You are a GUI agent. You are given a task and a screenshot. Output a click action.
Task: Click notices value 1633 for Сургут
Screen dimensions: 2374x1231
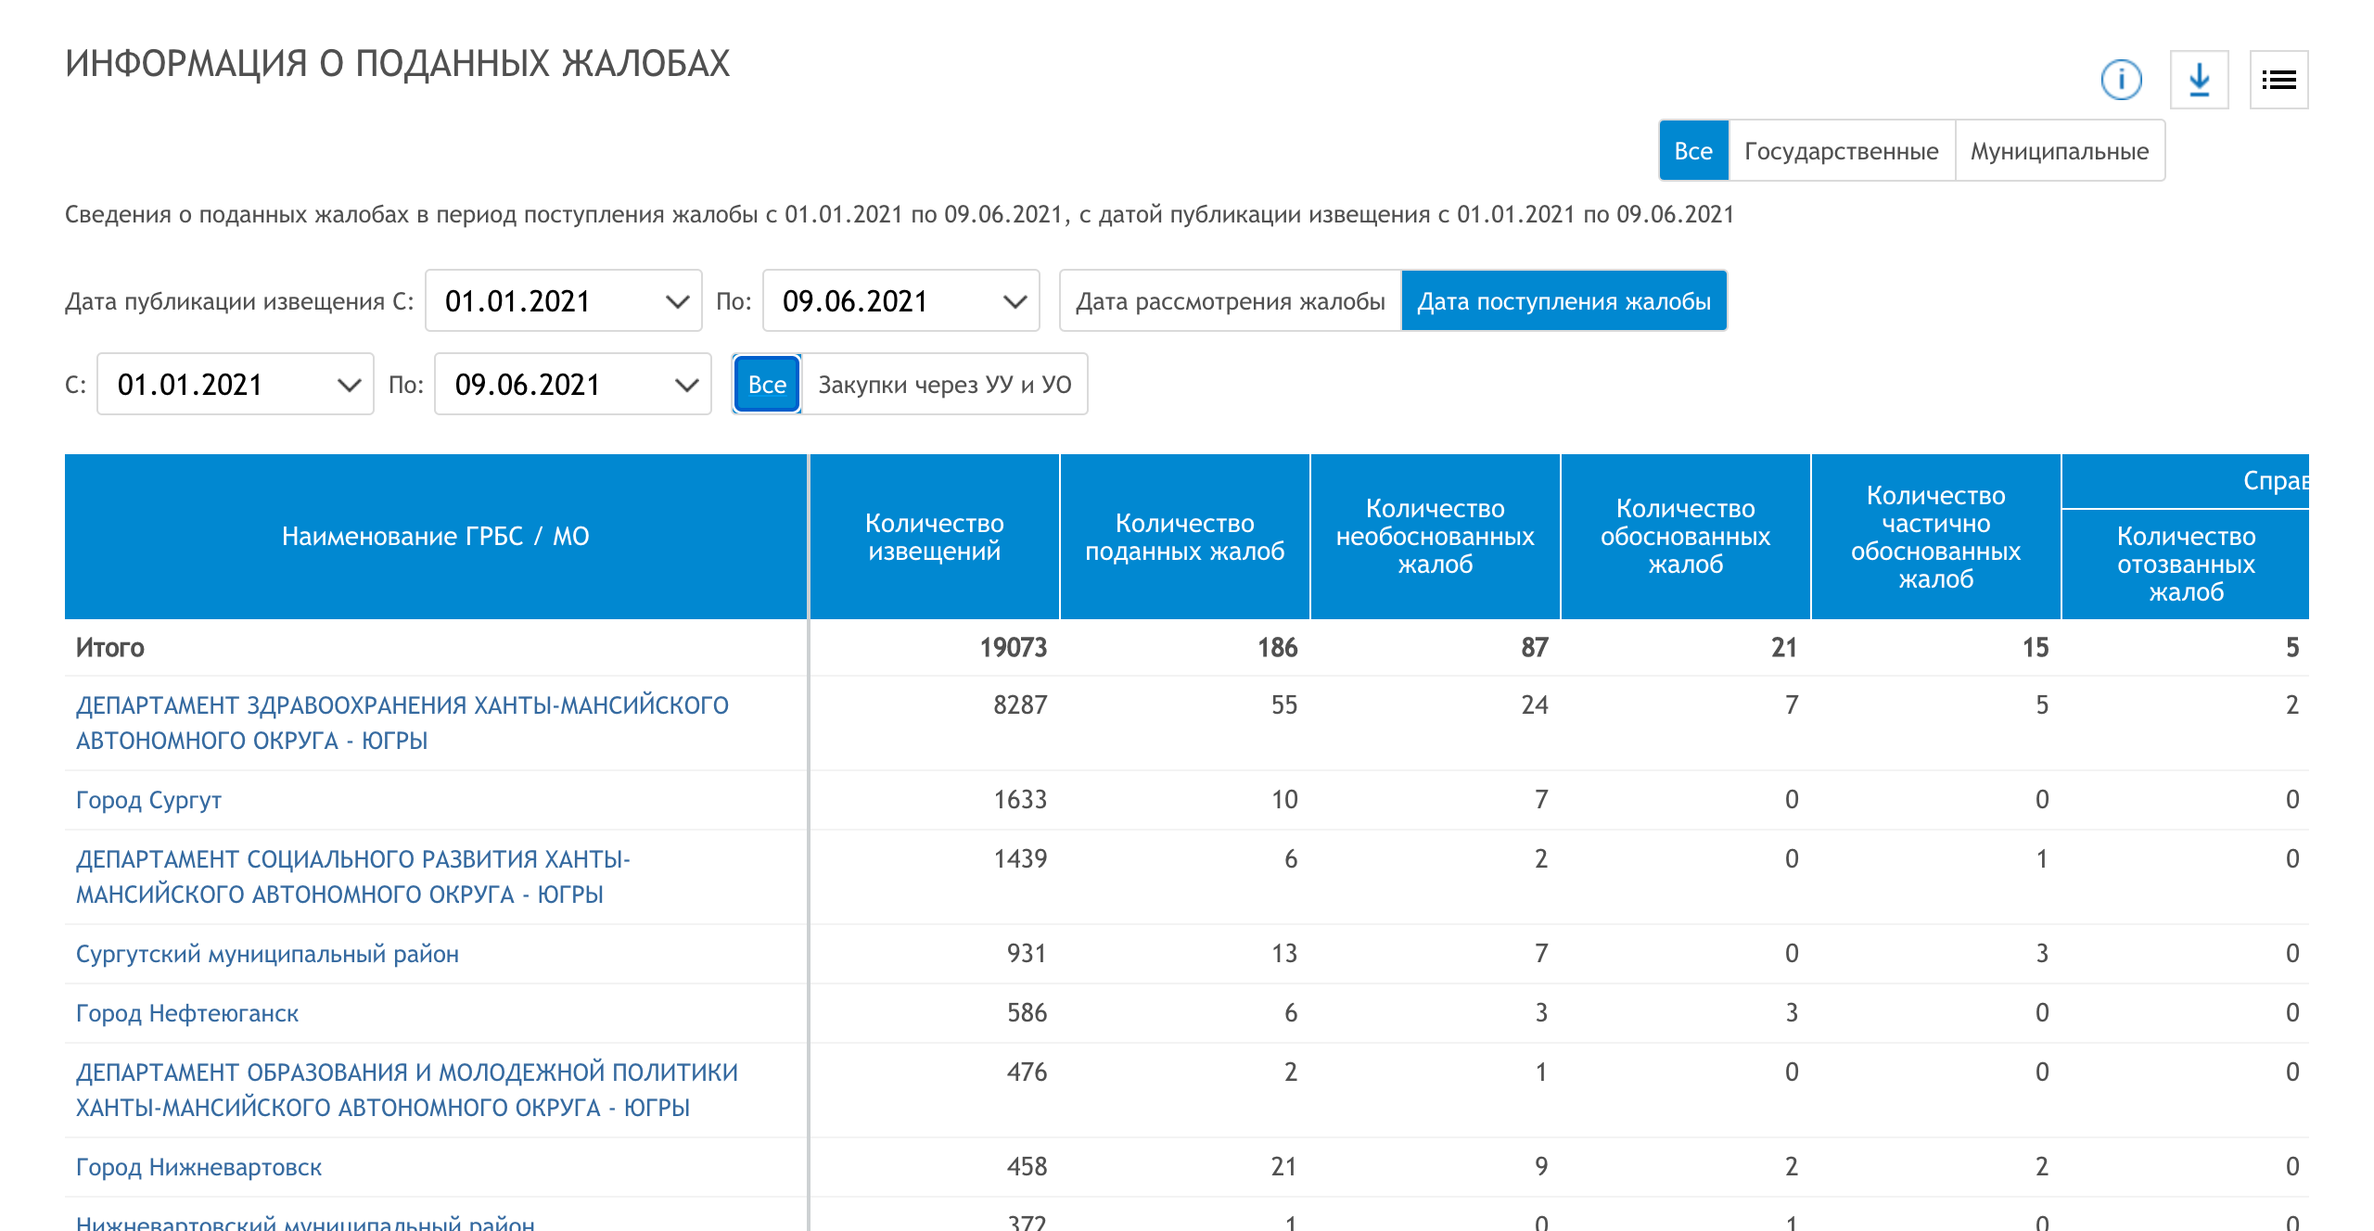[x=1020, y=800]
